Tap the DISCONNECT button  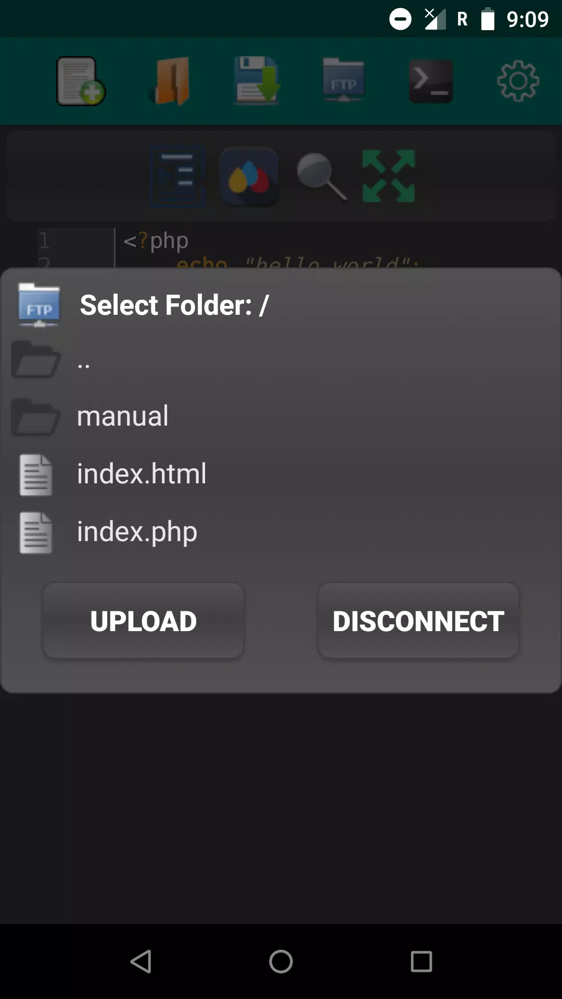[x=418, y=620]
